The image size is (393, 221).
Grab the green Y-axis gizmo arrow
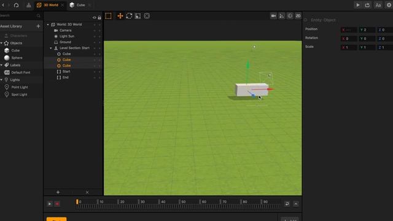click(x=247, y=64)
